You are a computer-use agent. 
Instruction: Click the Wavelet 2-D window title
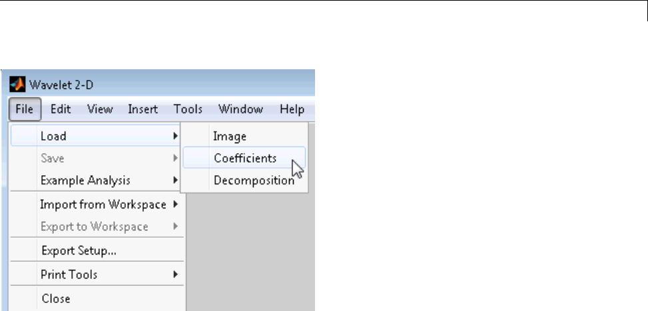pyautogui.click(x=61, y=85)
